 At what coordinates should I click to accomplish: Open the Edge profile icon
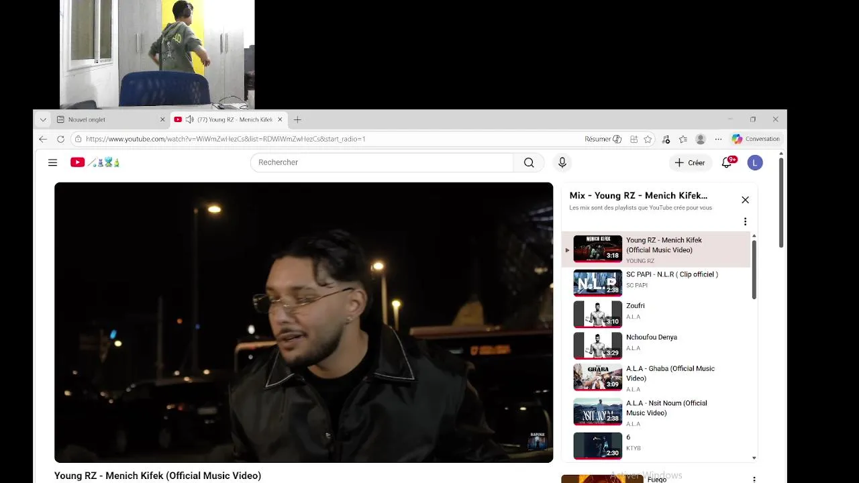pos(701,139)
